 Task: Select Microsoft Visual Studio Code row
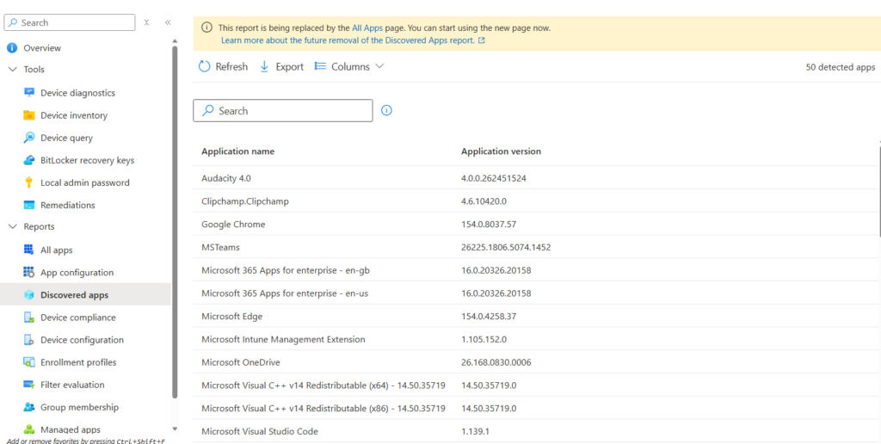[537, 432]
